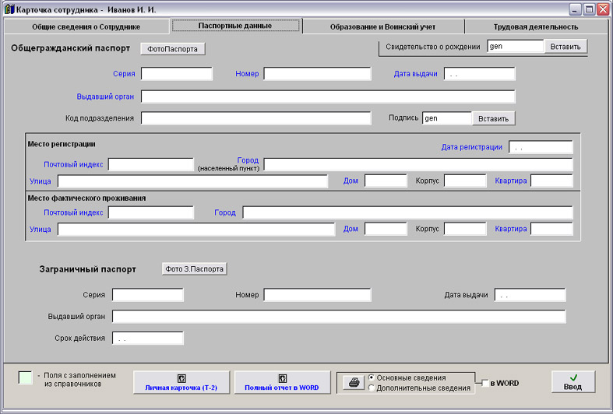Click the application icon in title bar
The height and width of the screenshot is (414, 613).
coord(9,9)
